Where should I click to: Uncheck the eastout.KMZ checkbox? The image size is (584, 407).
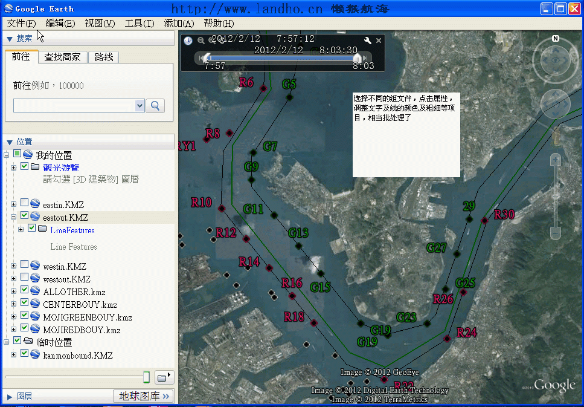click(x=25, y=215)
